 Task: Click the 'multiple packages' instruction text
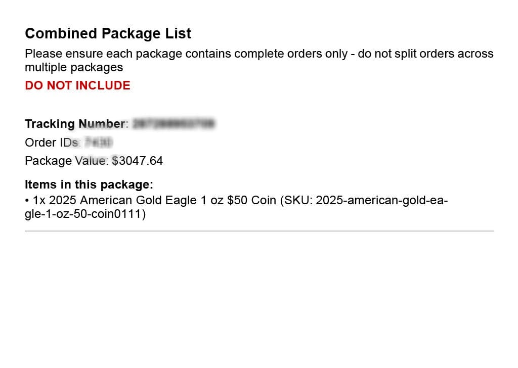pos(74,67)
